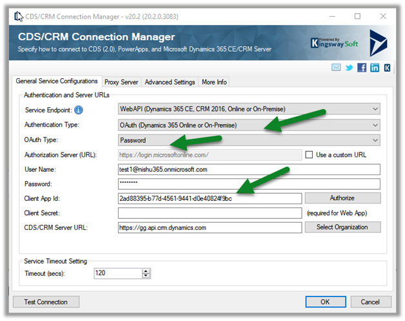Open the Twitter bird icon link
Viewport: 405px width, 321px height.
point(349,67)
